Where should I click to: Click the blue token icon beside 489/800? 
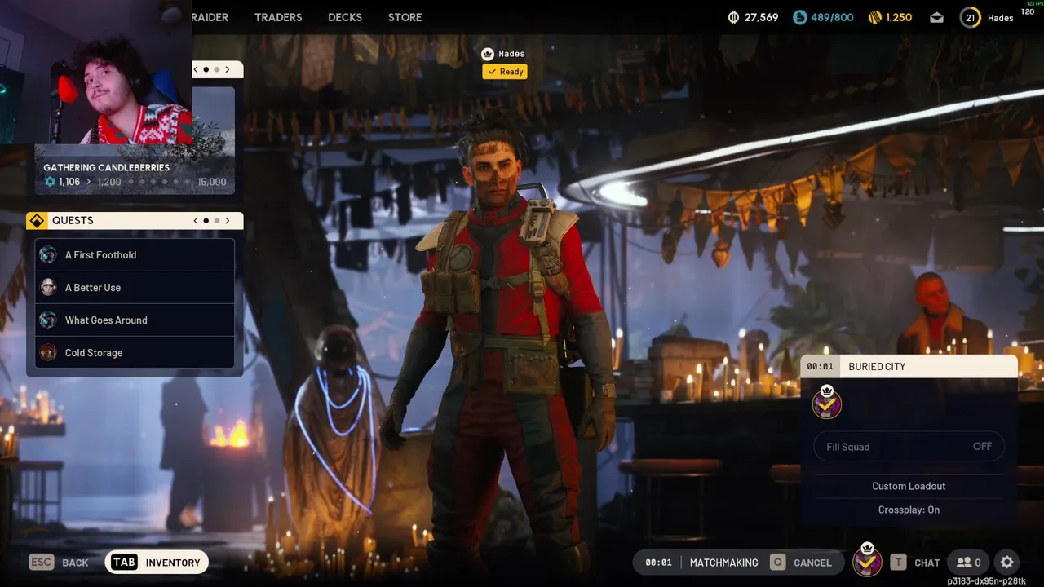pyautogui.click(x=799, y=17)
